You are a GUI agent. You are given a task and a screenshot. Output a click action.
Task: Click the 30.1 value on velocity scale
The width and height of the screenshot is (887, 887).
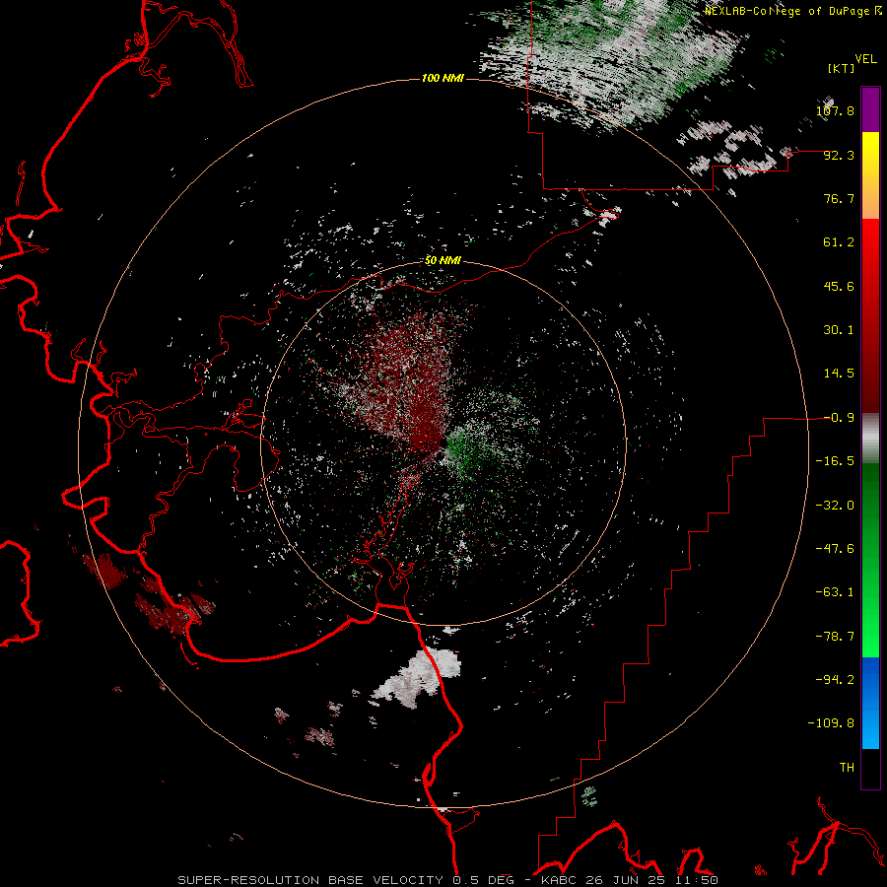(x=839, y=330)
